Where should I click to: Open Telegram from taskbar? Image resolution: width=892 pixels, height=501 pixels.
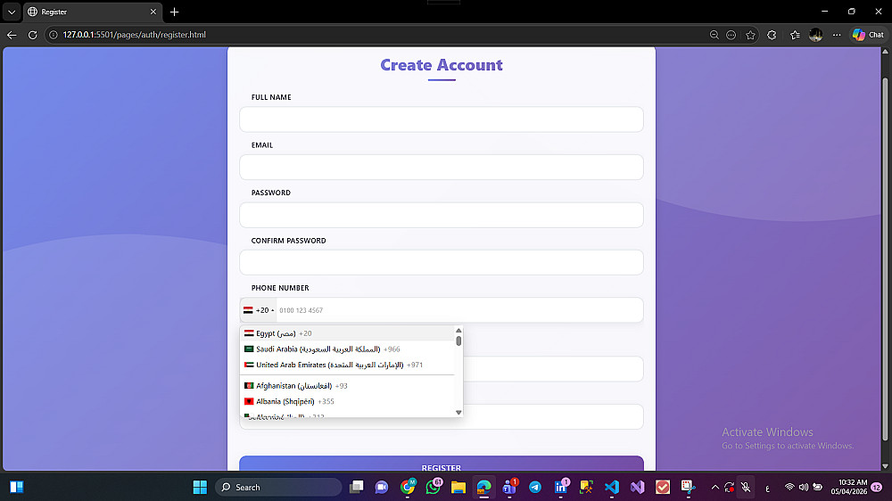click(535, 488)
